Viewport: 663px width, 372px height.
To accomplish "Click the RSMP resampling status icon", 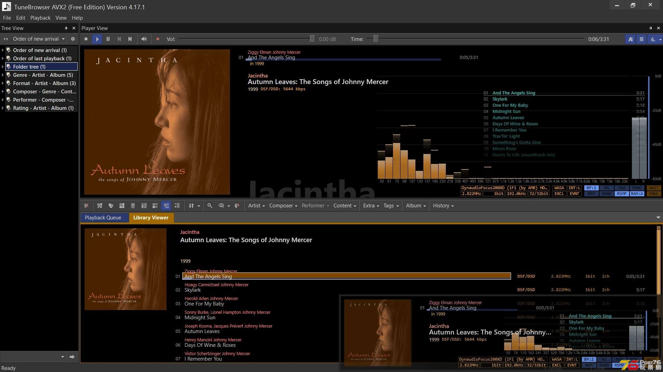I will (x=621, y=194).
